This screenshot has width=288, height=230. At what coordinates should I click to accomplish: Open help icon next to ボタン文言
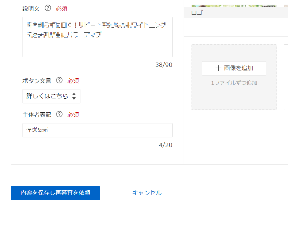59,80
